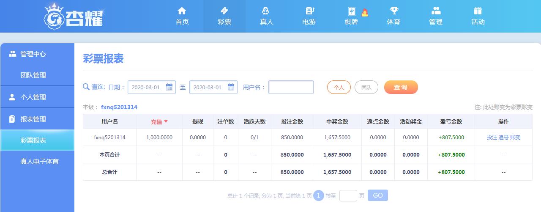This screenshot has width=541, height=212.
Task: Open 账变 link for fxnq5201314
Action: [515, 138]
